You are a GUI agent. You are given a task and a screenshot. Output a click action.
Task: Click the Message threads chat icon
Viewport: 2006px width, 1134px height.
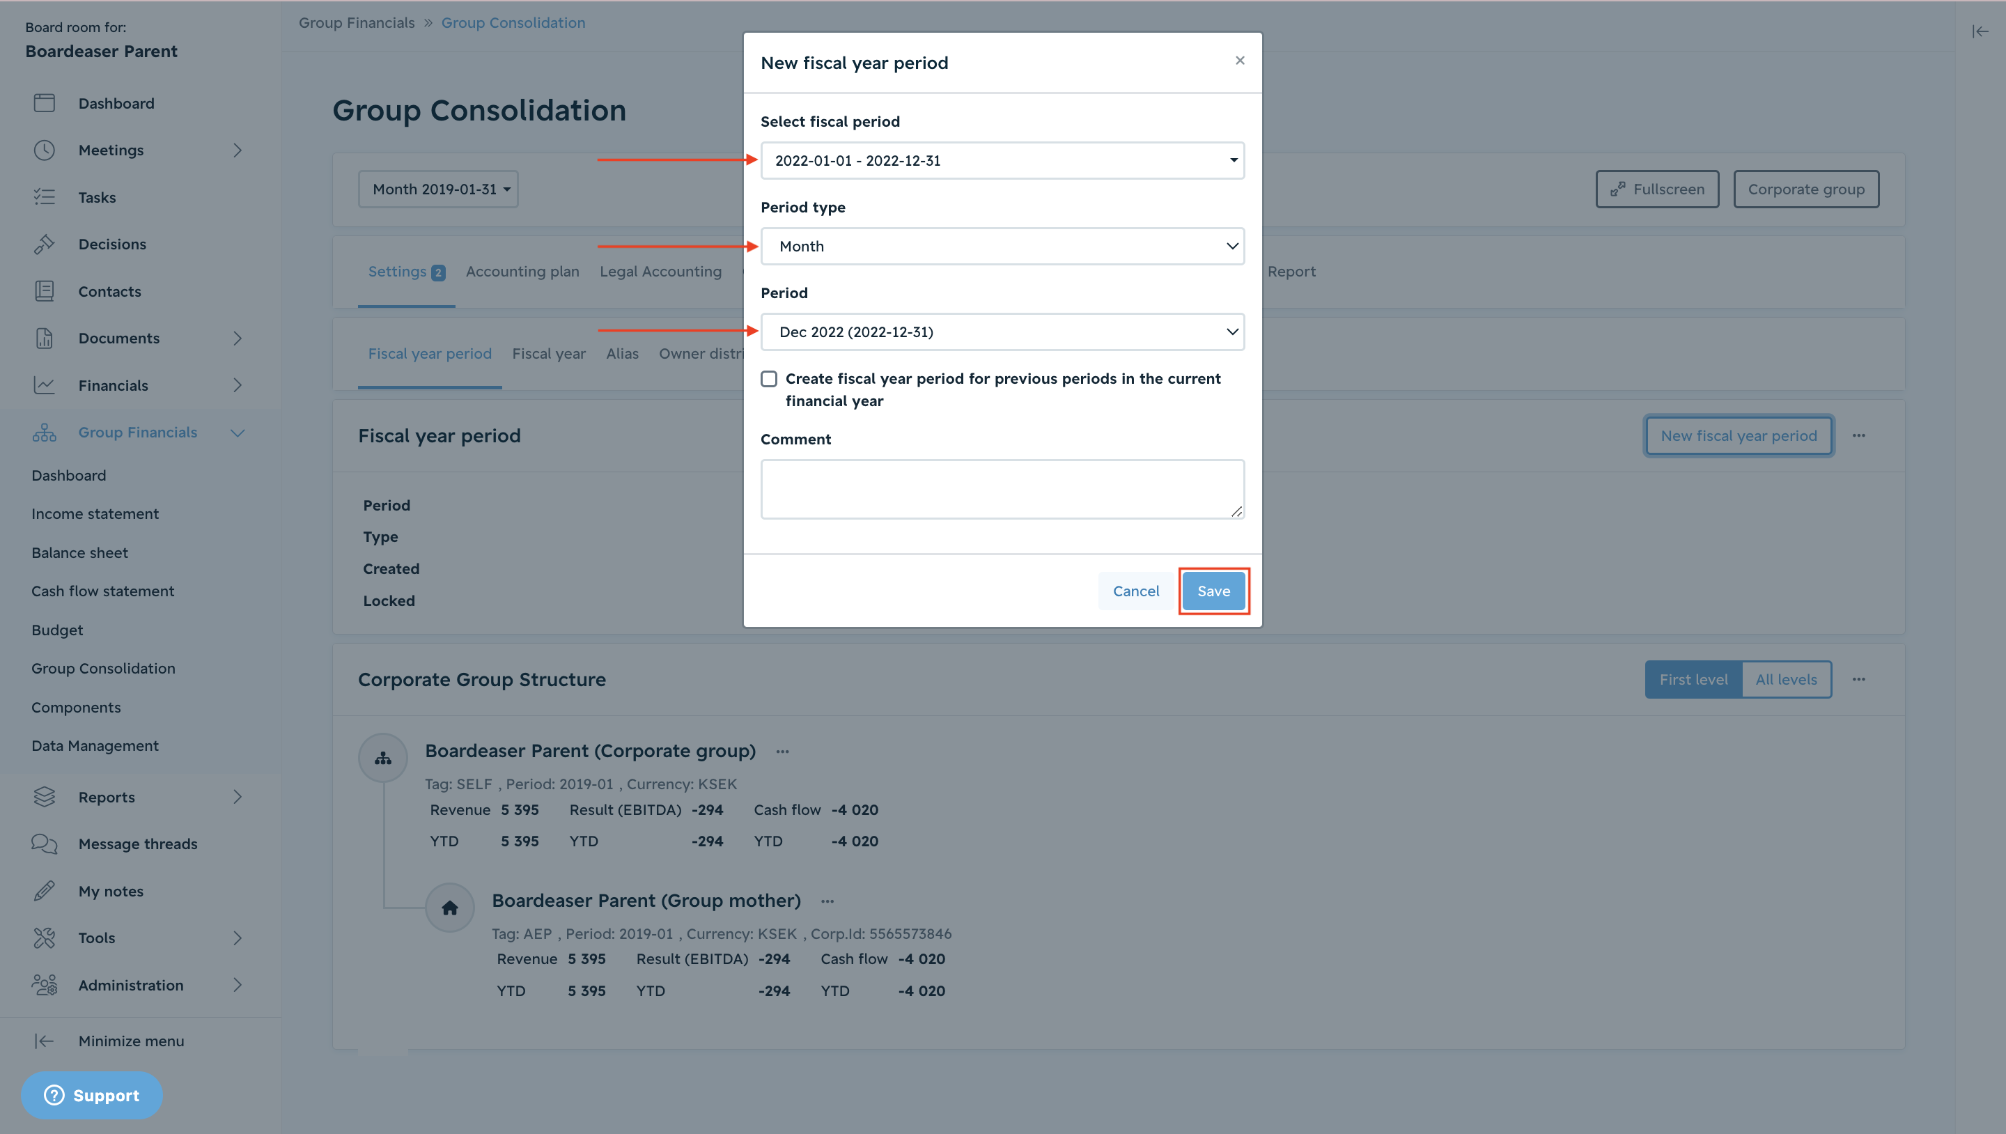[x=45, y=844]
